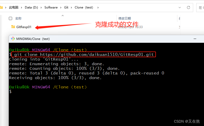Screen dimensions: 204x126
Task: Click the "Receiving objects: 100%" terminal line
Action: point(55,78)
